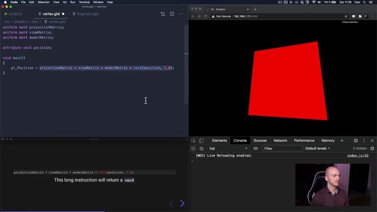Click the 'test' breadcrumb folder
The image size is (377, 212).
(35, 22)
